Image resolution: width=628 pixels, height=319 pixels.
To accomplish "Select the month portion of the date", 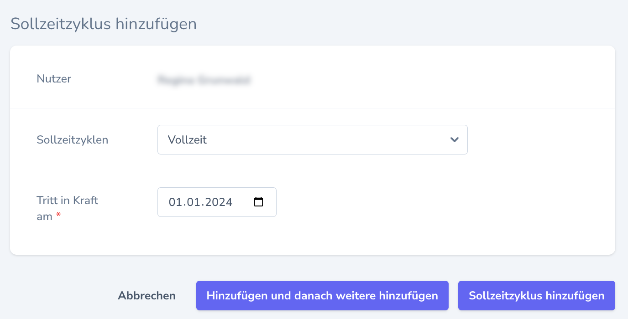I will point(190,202).
